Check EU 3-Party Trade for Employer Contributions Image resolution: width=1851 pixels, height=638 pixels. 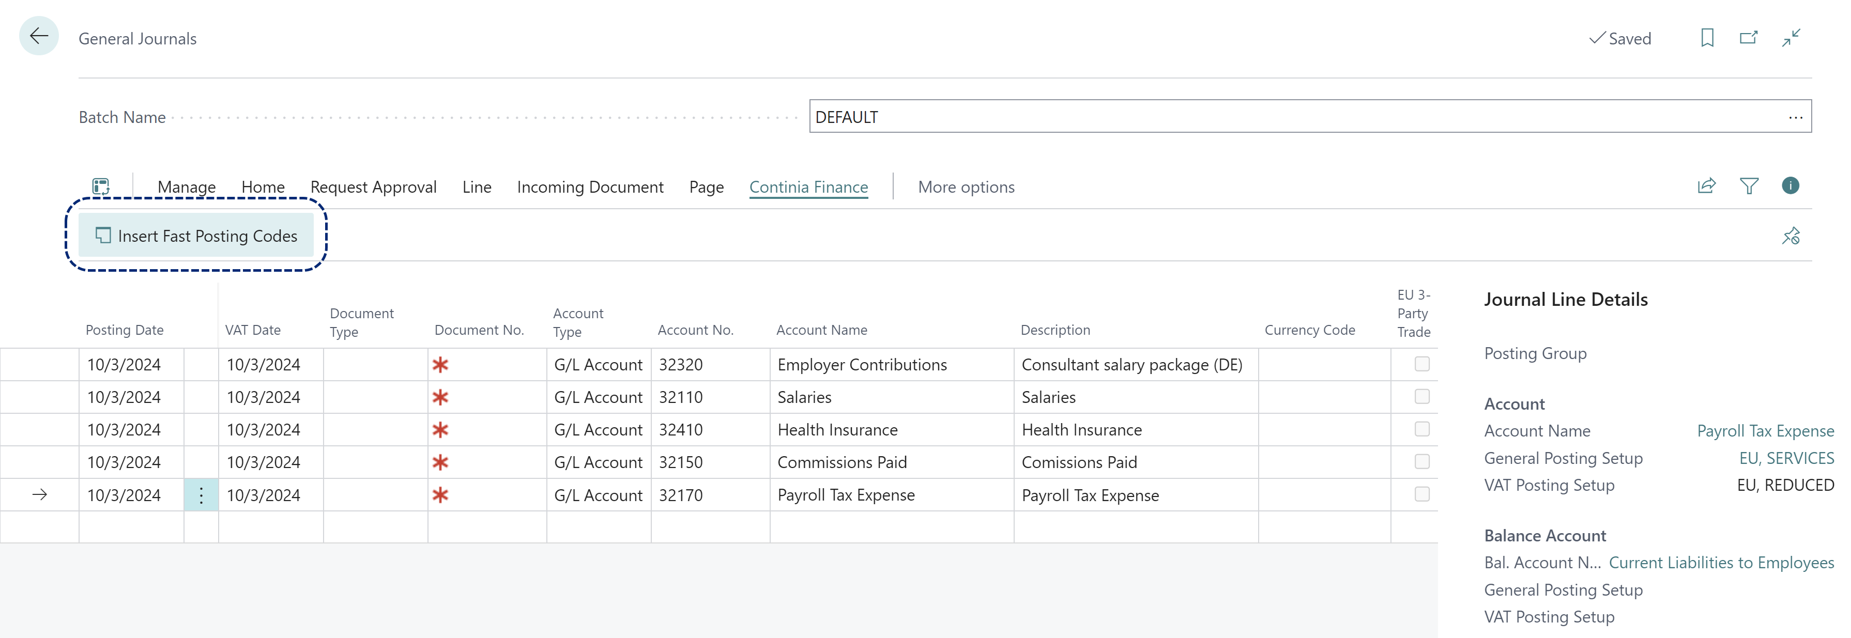[1422, 364]
